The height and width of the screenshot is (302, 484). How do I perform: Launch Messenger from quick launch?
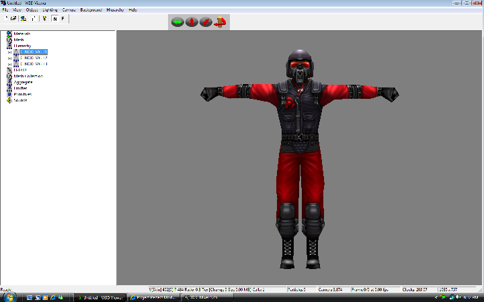[x=61, y=298]
